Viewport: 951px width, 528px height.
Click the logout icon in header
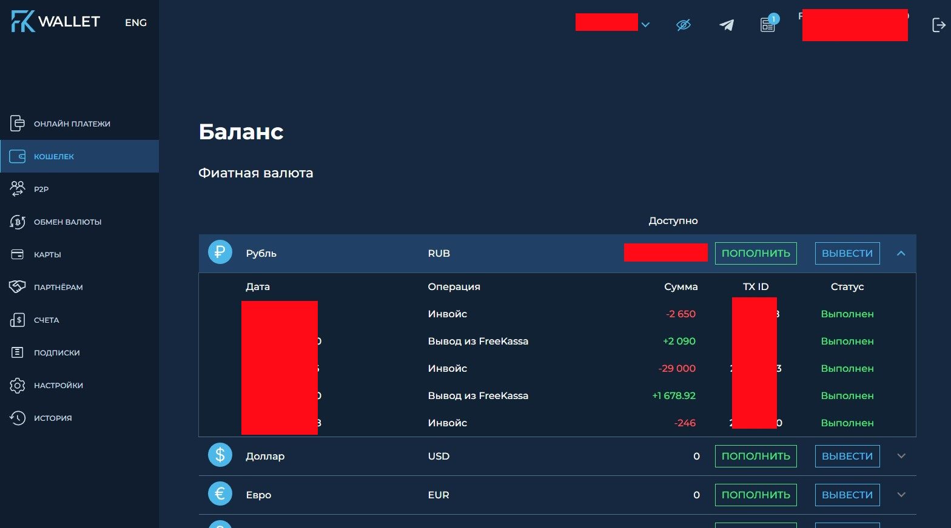coord(938,25)
